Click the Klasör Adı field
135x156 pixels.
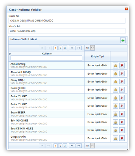pyautogui.click(x=67, y=31)
